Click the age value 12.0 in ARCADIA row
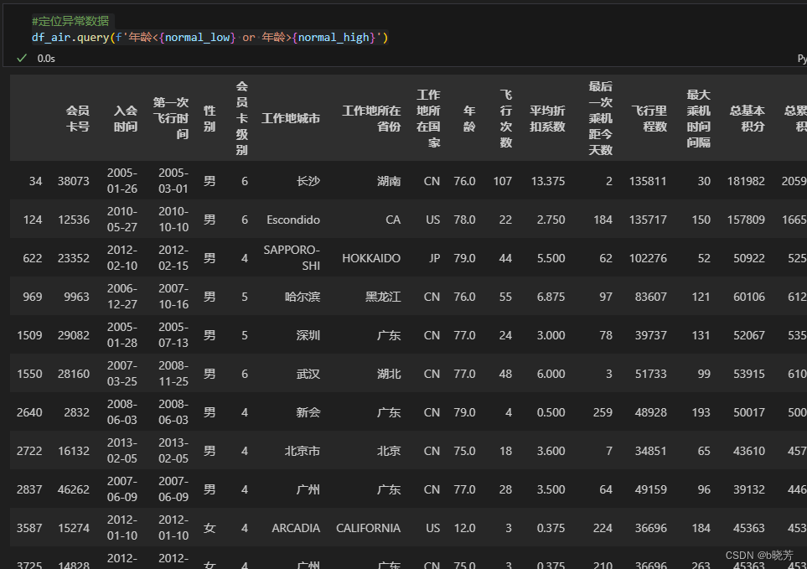This screenshot has width=807, height=569. pos(464,528)
